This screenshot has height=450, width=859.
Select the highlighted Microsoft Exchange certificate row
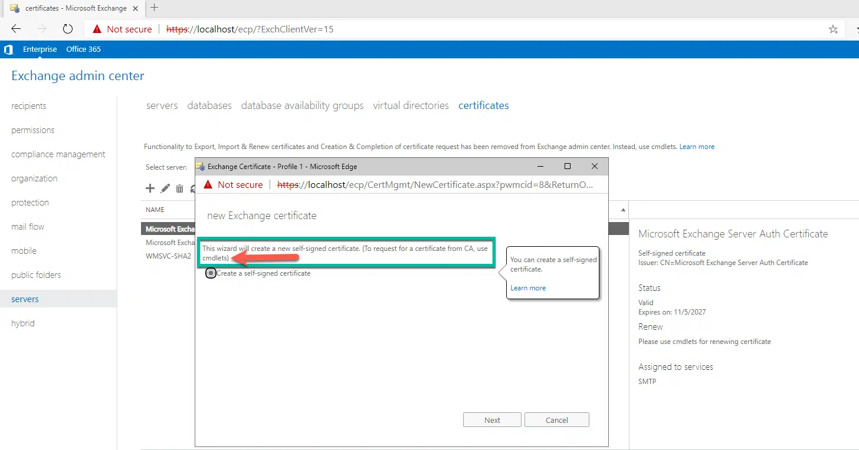point(168,229)
